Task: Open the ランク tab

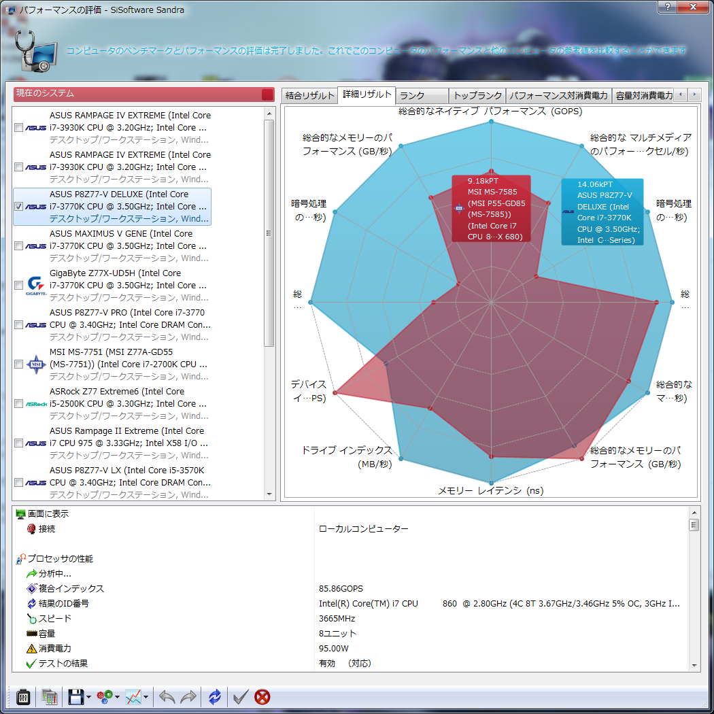Action: pos(422,96)
